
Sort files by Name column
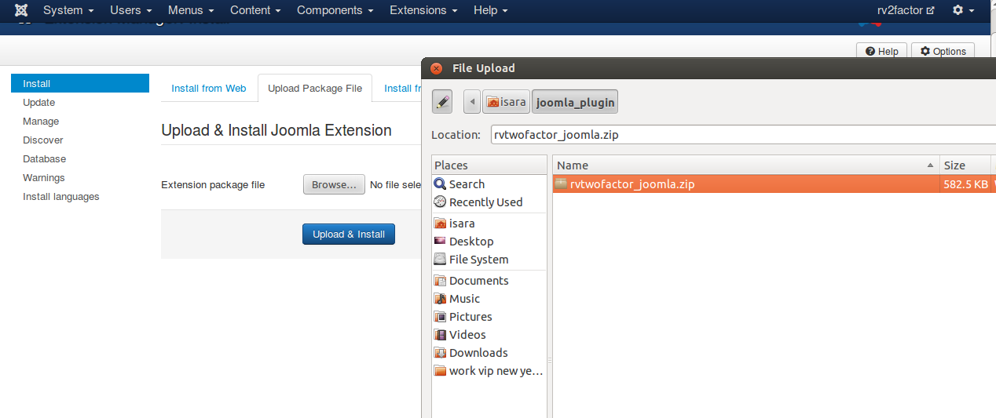tap(746, 165)
